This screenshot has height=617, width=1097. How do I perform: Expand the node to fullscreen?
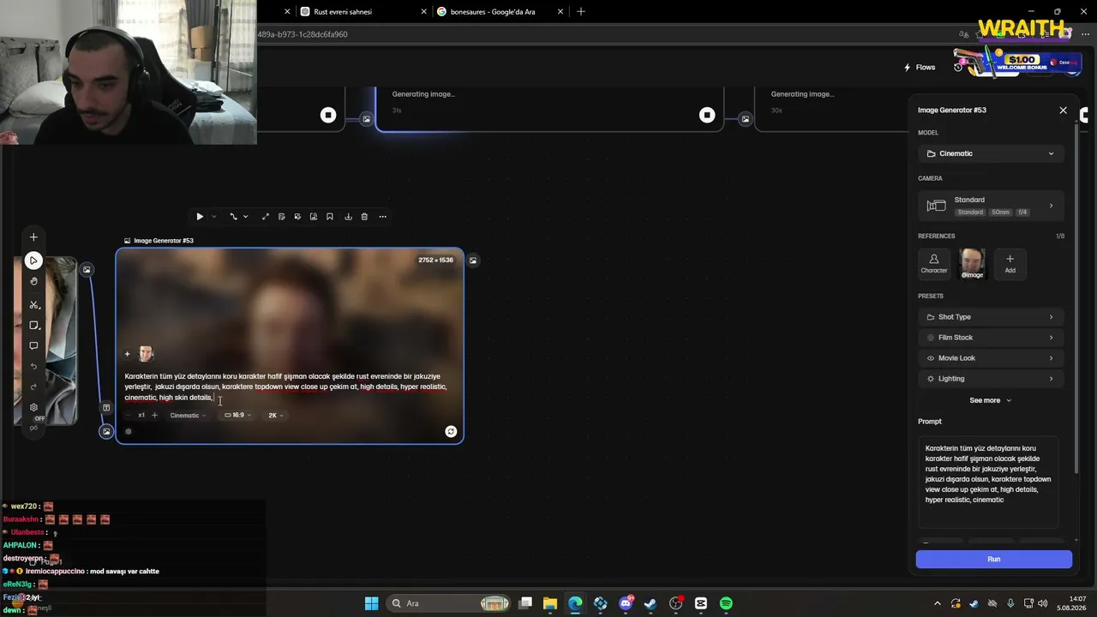(266, 217)
